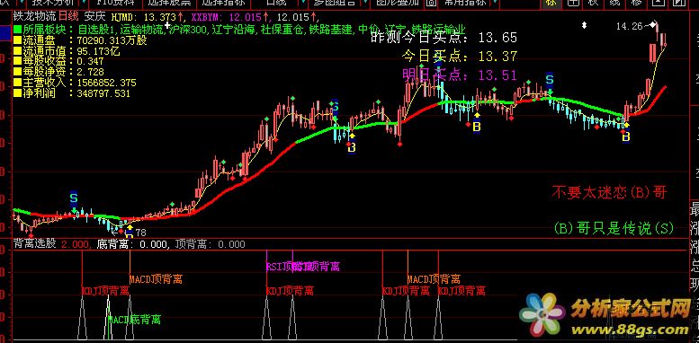
Task: Click the 安庆 label in the title line
Action: click(x=94, y=17)
